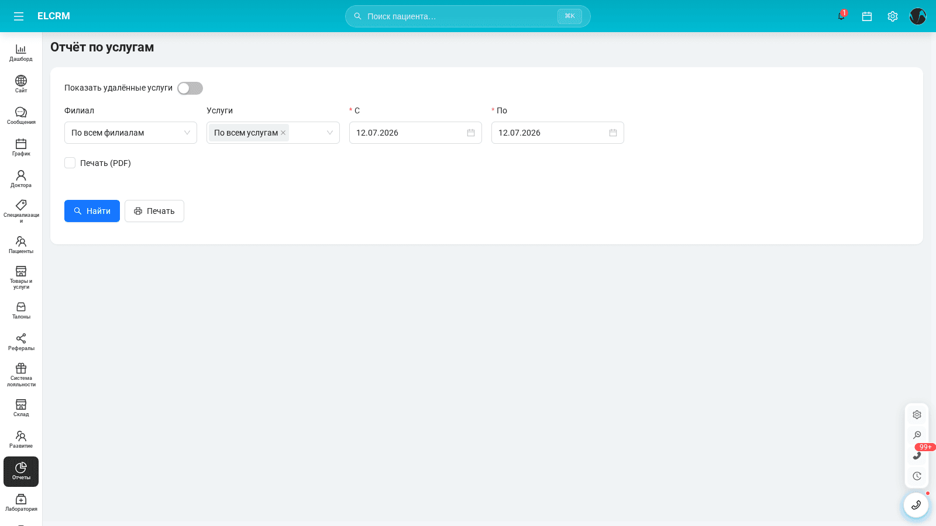Remove the По всем услугам tag

coord(283,133)
